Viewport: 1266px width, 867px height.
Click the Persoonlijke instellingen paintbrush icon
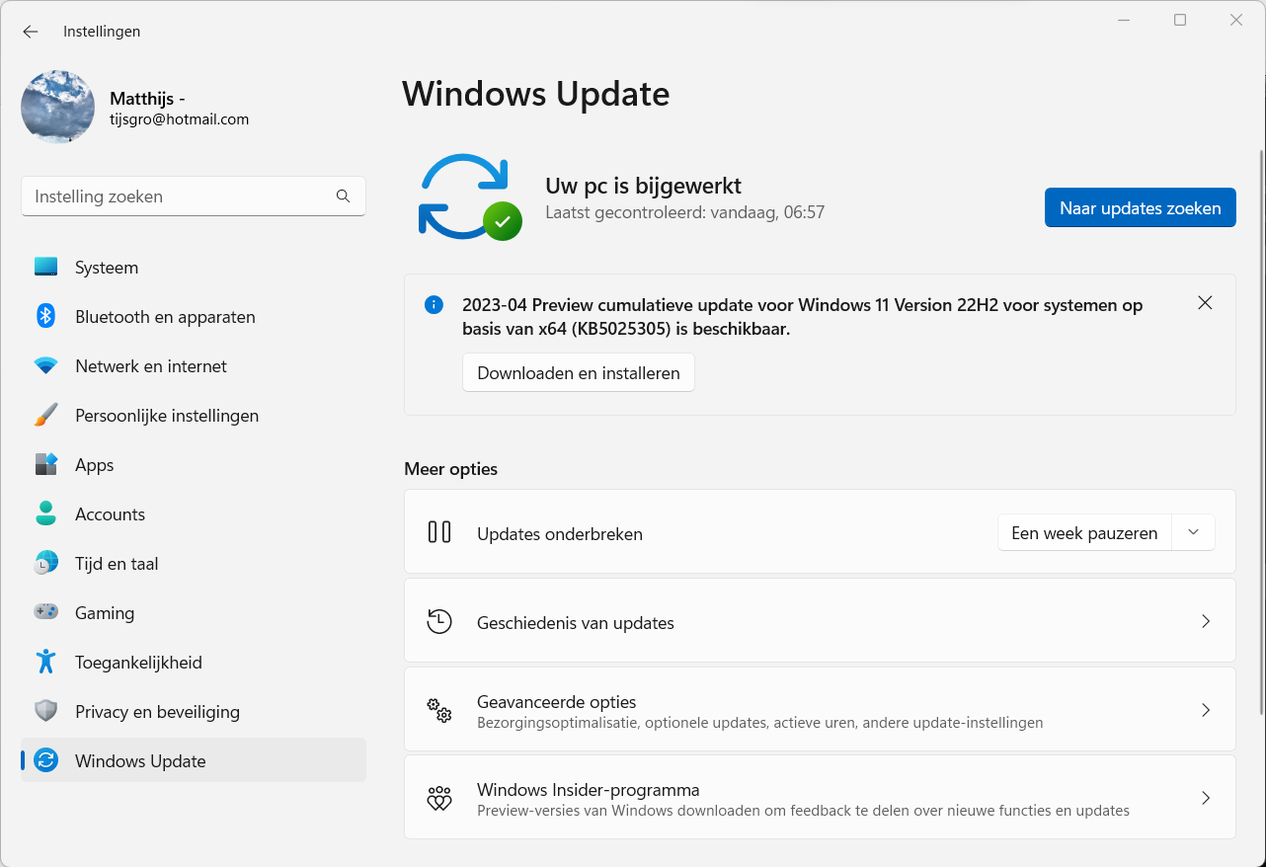(45, 415)
